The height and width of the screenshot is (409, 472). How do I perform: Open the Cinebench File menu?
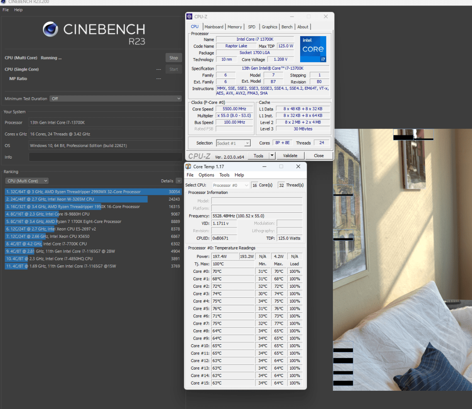tap(6, 10)
